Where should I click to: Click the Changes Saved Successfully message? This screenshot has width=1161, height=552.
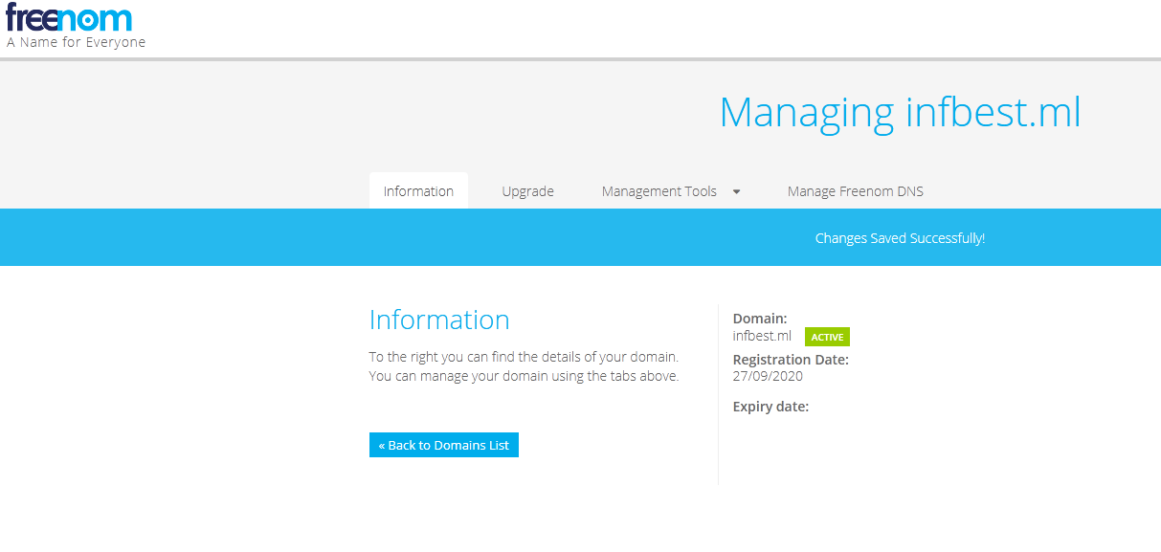tap(900, 238)
